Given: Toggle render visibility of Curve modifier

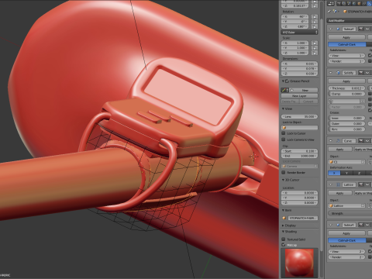Looking at the screenshot, I should 360,141.
